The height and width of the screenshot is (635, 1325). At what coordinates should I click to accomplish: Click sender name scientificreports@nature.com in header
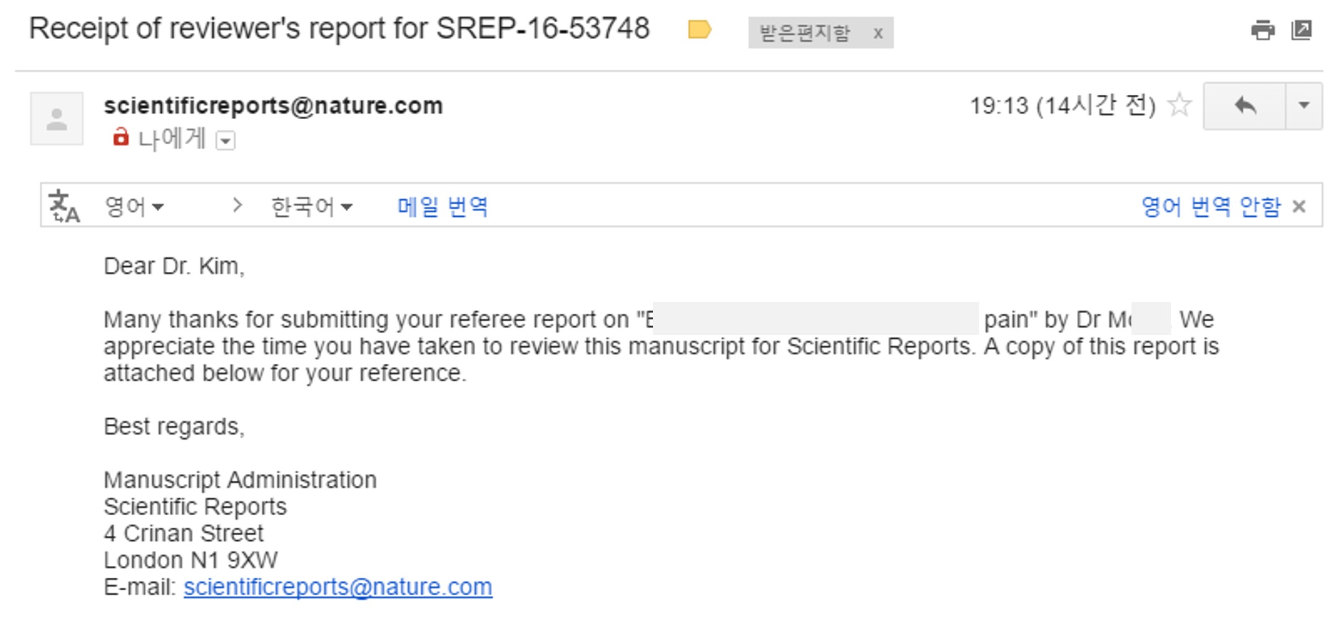tap(273, 106)
